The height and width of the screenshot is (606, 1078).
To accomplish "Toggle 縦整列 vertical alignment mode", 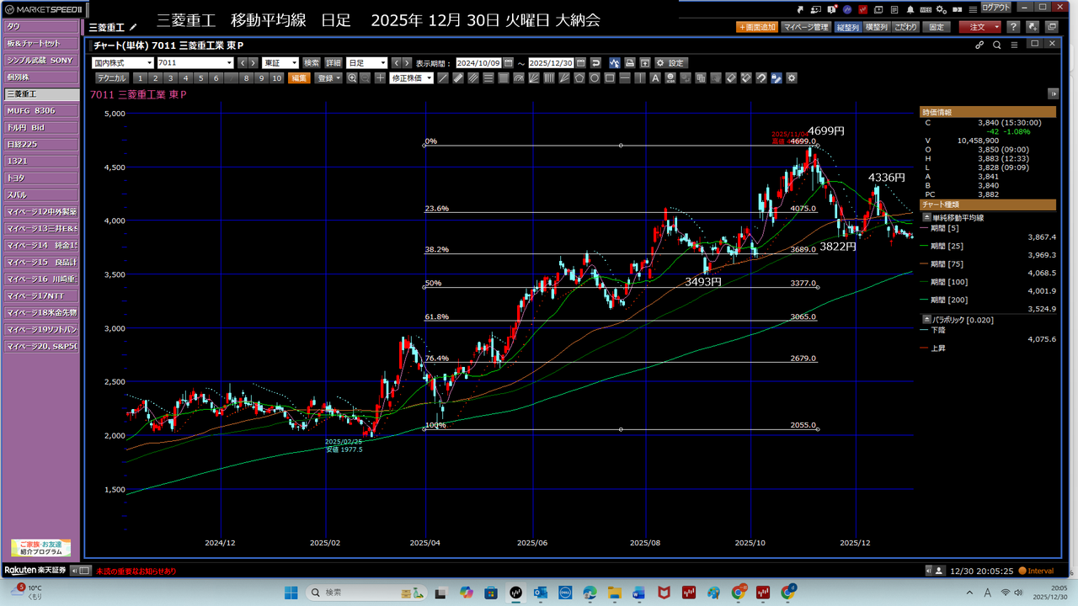I will [x=848, y=27].
